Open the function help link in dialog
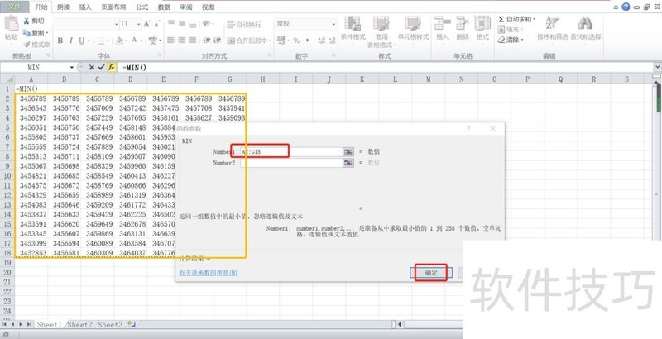Screen dimensions: 662x339 coord(209,273)
